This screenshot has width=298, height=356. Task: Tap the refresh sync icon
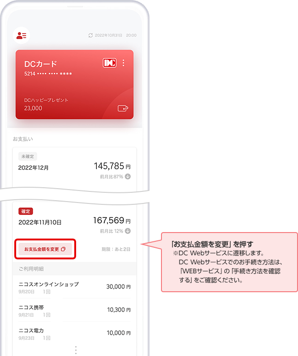(90, 36)
